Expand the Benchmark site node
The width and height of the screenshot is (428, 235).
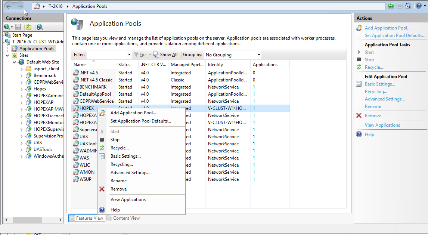(21, 75)
